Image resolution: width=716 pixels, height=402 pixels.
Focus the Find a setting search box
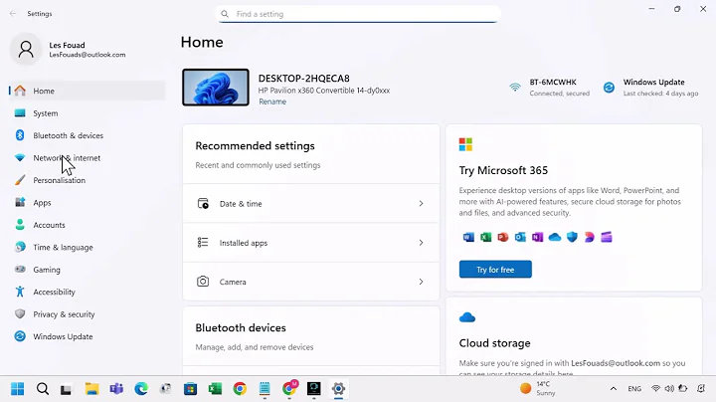[x=358, y=14]
